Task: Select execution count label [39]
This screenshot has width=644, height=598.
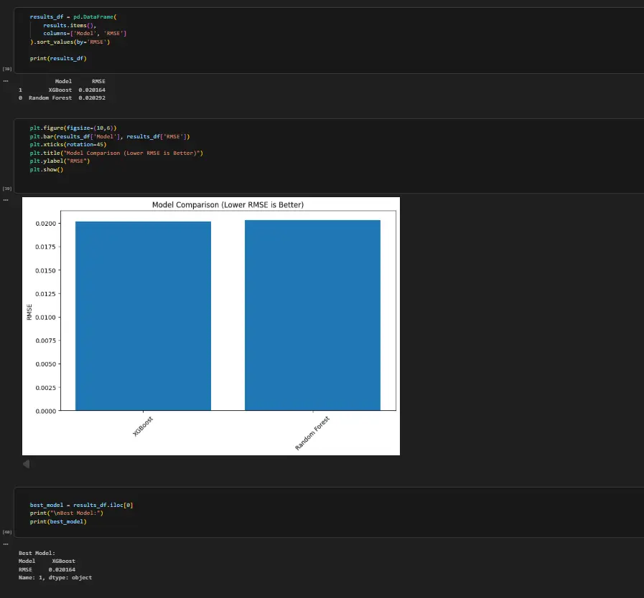Action: (7, 189)
